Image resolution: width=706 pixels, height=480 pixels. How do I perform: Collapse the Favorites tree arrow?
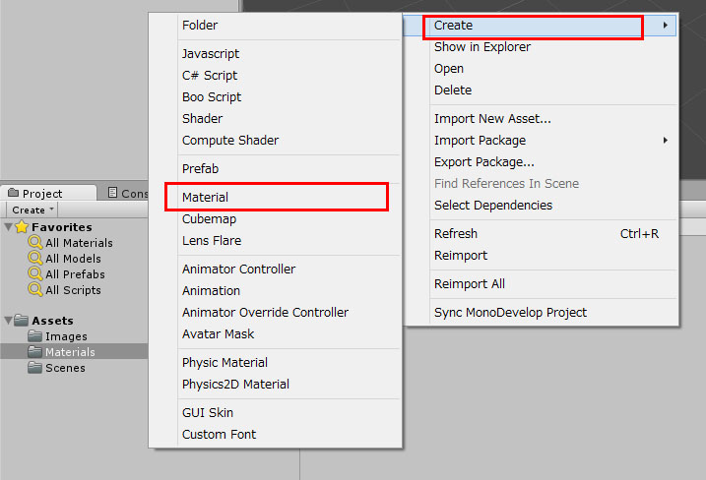point(8,227)
